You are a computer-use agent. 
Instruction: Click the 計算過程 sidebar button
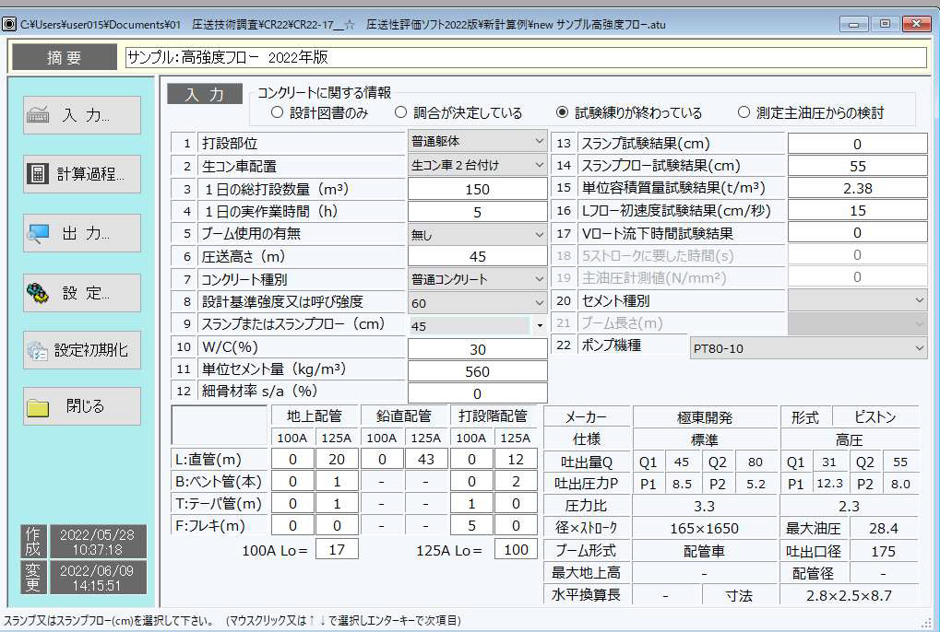tap(82, 174)
